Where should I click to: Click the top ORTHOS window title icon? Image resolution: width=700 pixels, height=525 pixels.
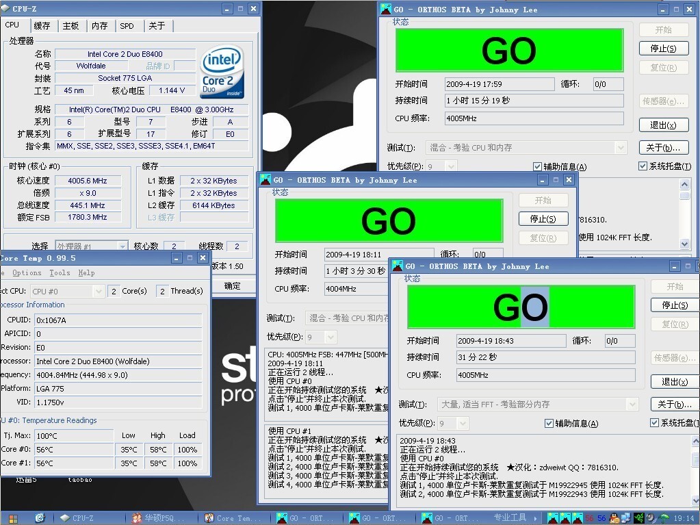(x=385, y=10)
